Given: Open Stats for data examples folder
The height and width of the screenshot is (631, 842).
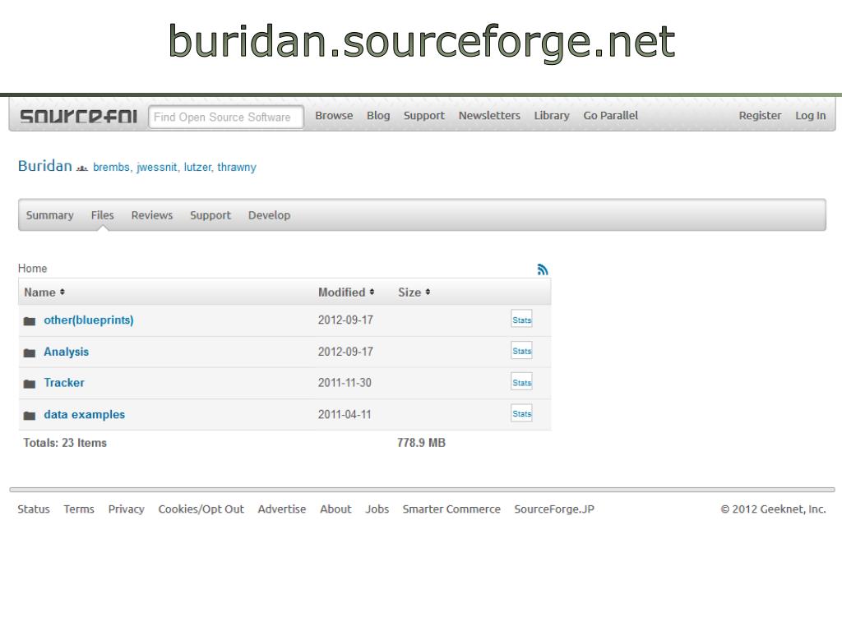Looking at the screenshot, I should click(521, 414).
